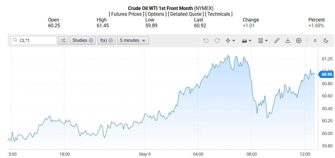Click the compare symbols shuffle icon
The width and height of the screenshot is (335, 158).
click(63, 40)
